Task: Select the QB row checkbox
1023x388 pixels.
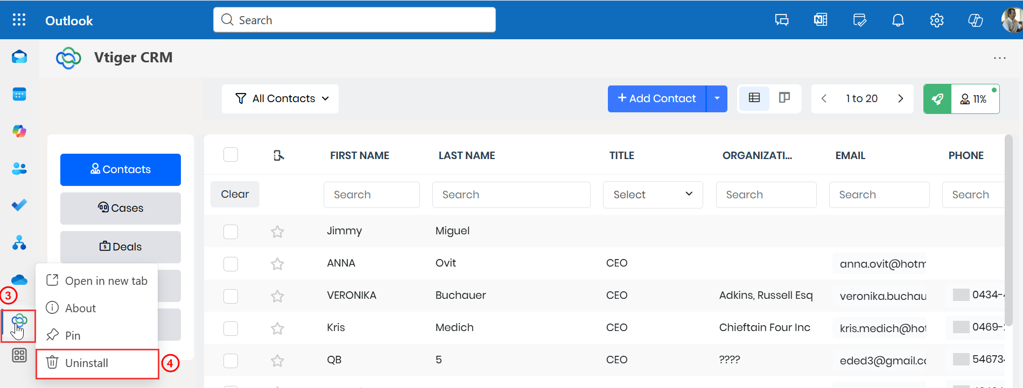Action: point(230,361)
